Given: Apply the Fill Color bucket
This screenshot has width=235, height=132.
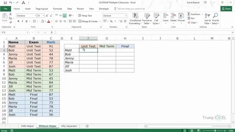Looking at the screenshot, I should coord(43,21).
